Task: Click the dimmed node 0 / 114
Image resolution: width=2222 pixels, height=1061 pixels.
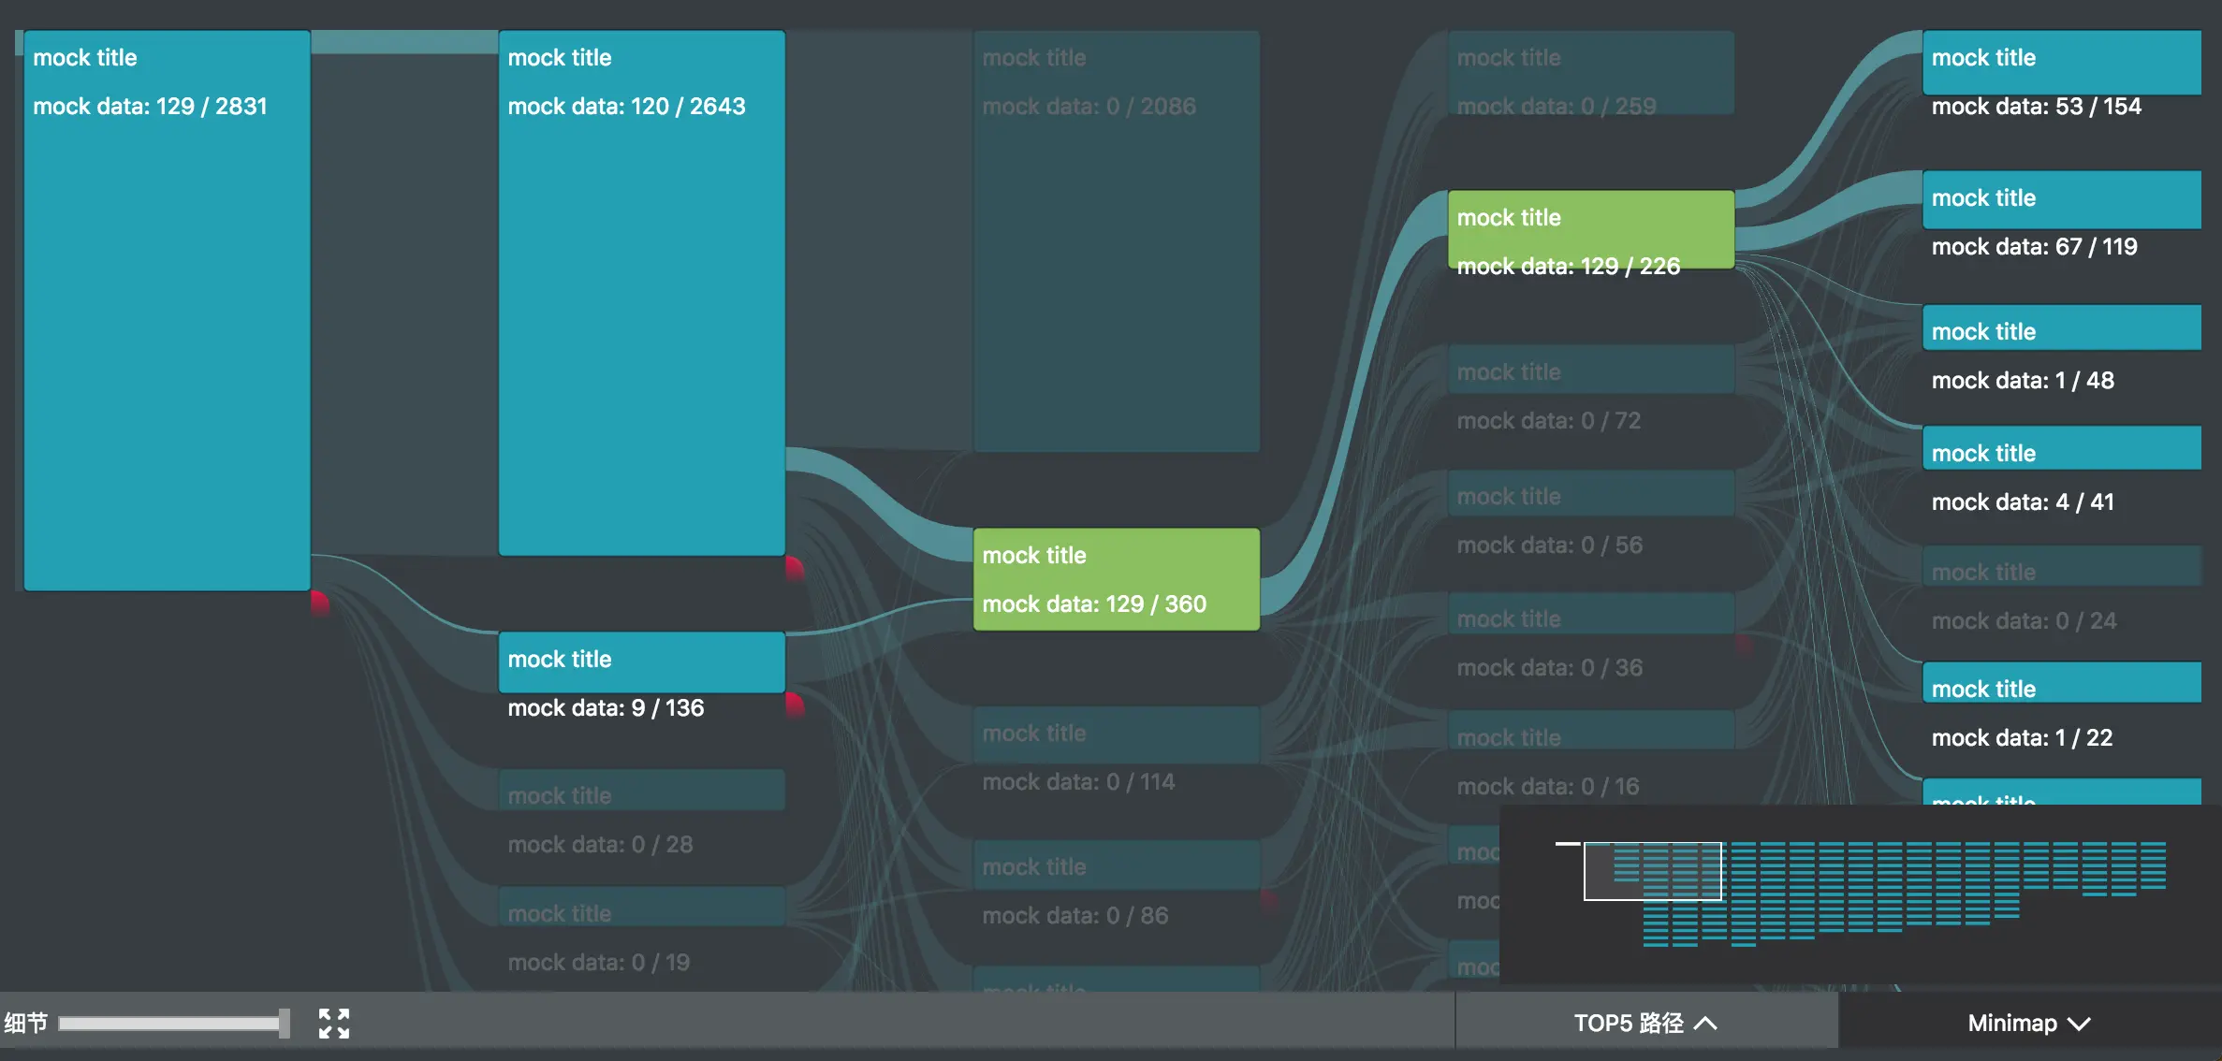Action: [x=1116, y=735]
